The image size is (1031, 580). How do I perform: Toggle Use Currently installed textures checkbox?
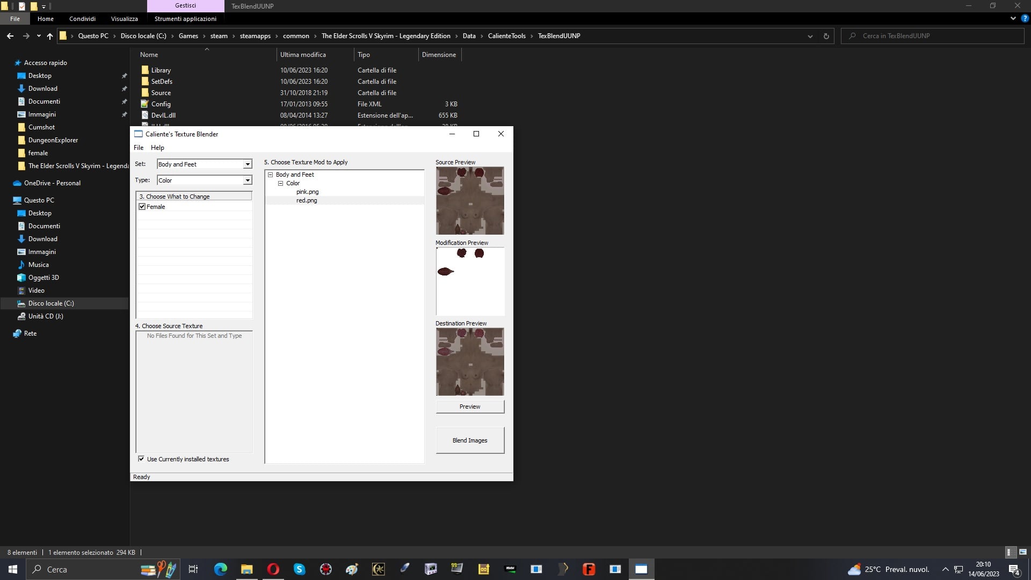[x=141, y=459]
